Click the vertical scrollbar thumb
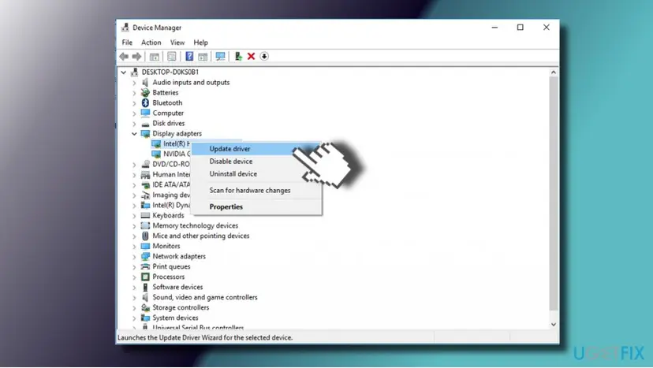The height and width of the screenshot is (368, 653). [554, 194]
